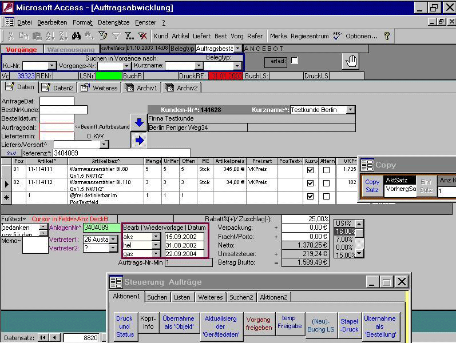Image resolution: width=456 pixels, height=343 pixels.
Task: Click the sort ascending A-Z icon
Action: tap(50, 36)
